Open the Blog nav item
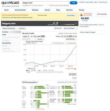This screenshot has width=110, height=111. click(58, 10)
